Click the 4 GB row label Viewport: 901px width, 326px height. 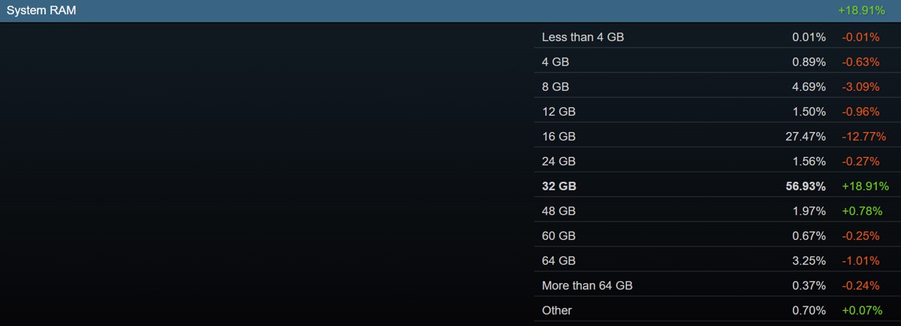(x=554, y=62)
